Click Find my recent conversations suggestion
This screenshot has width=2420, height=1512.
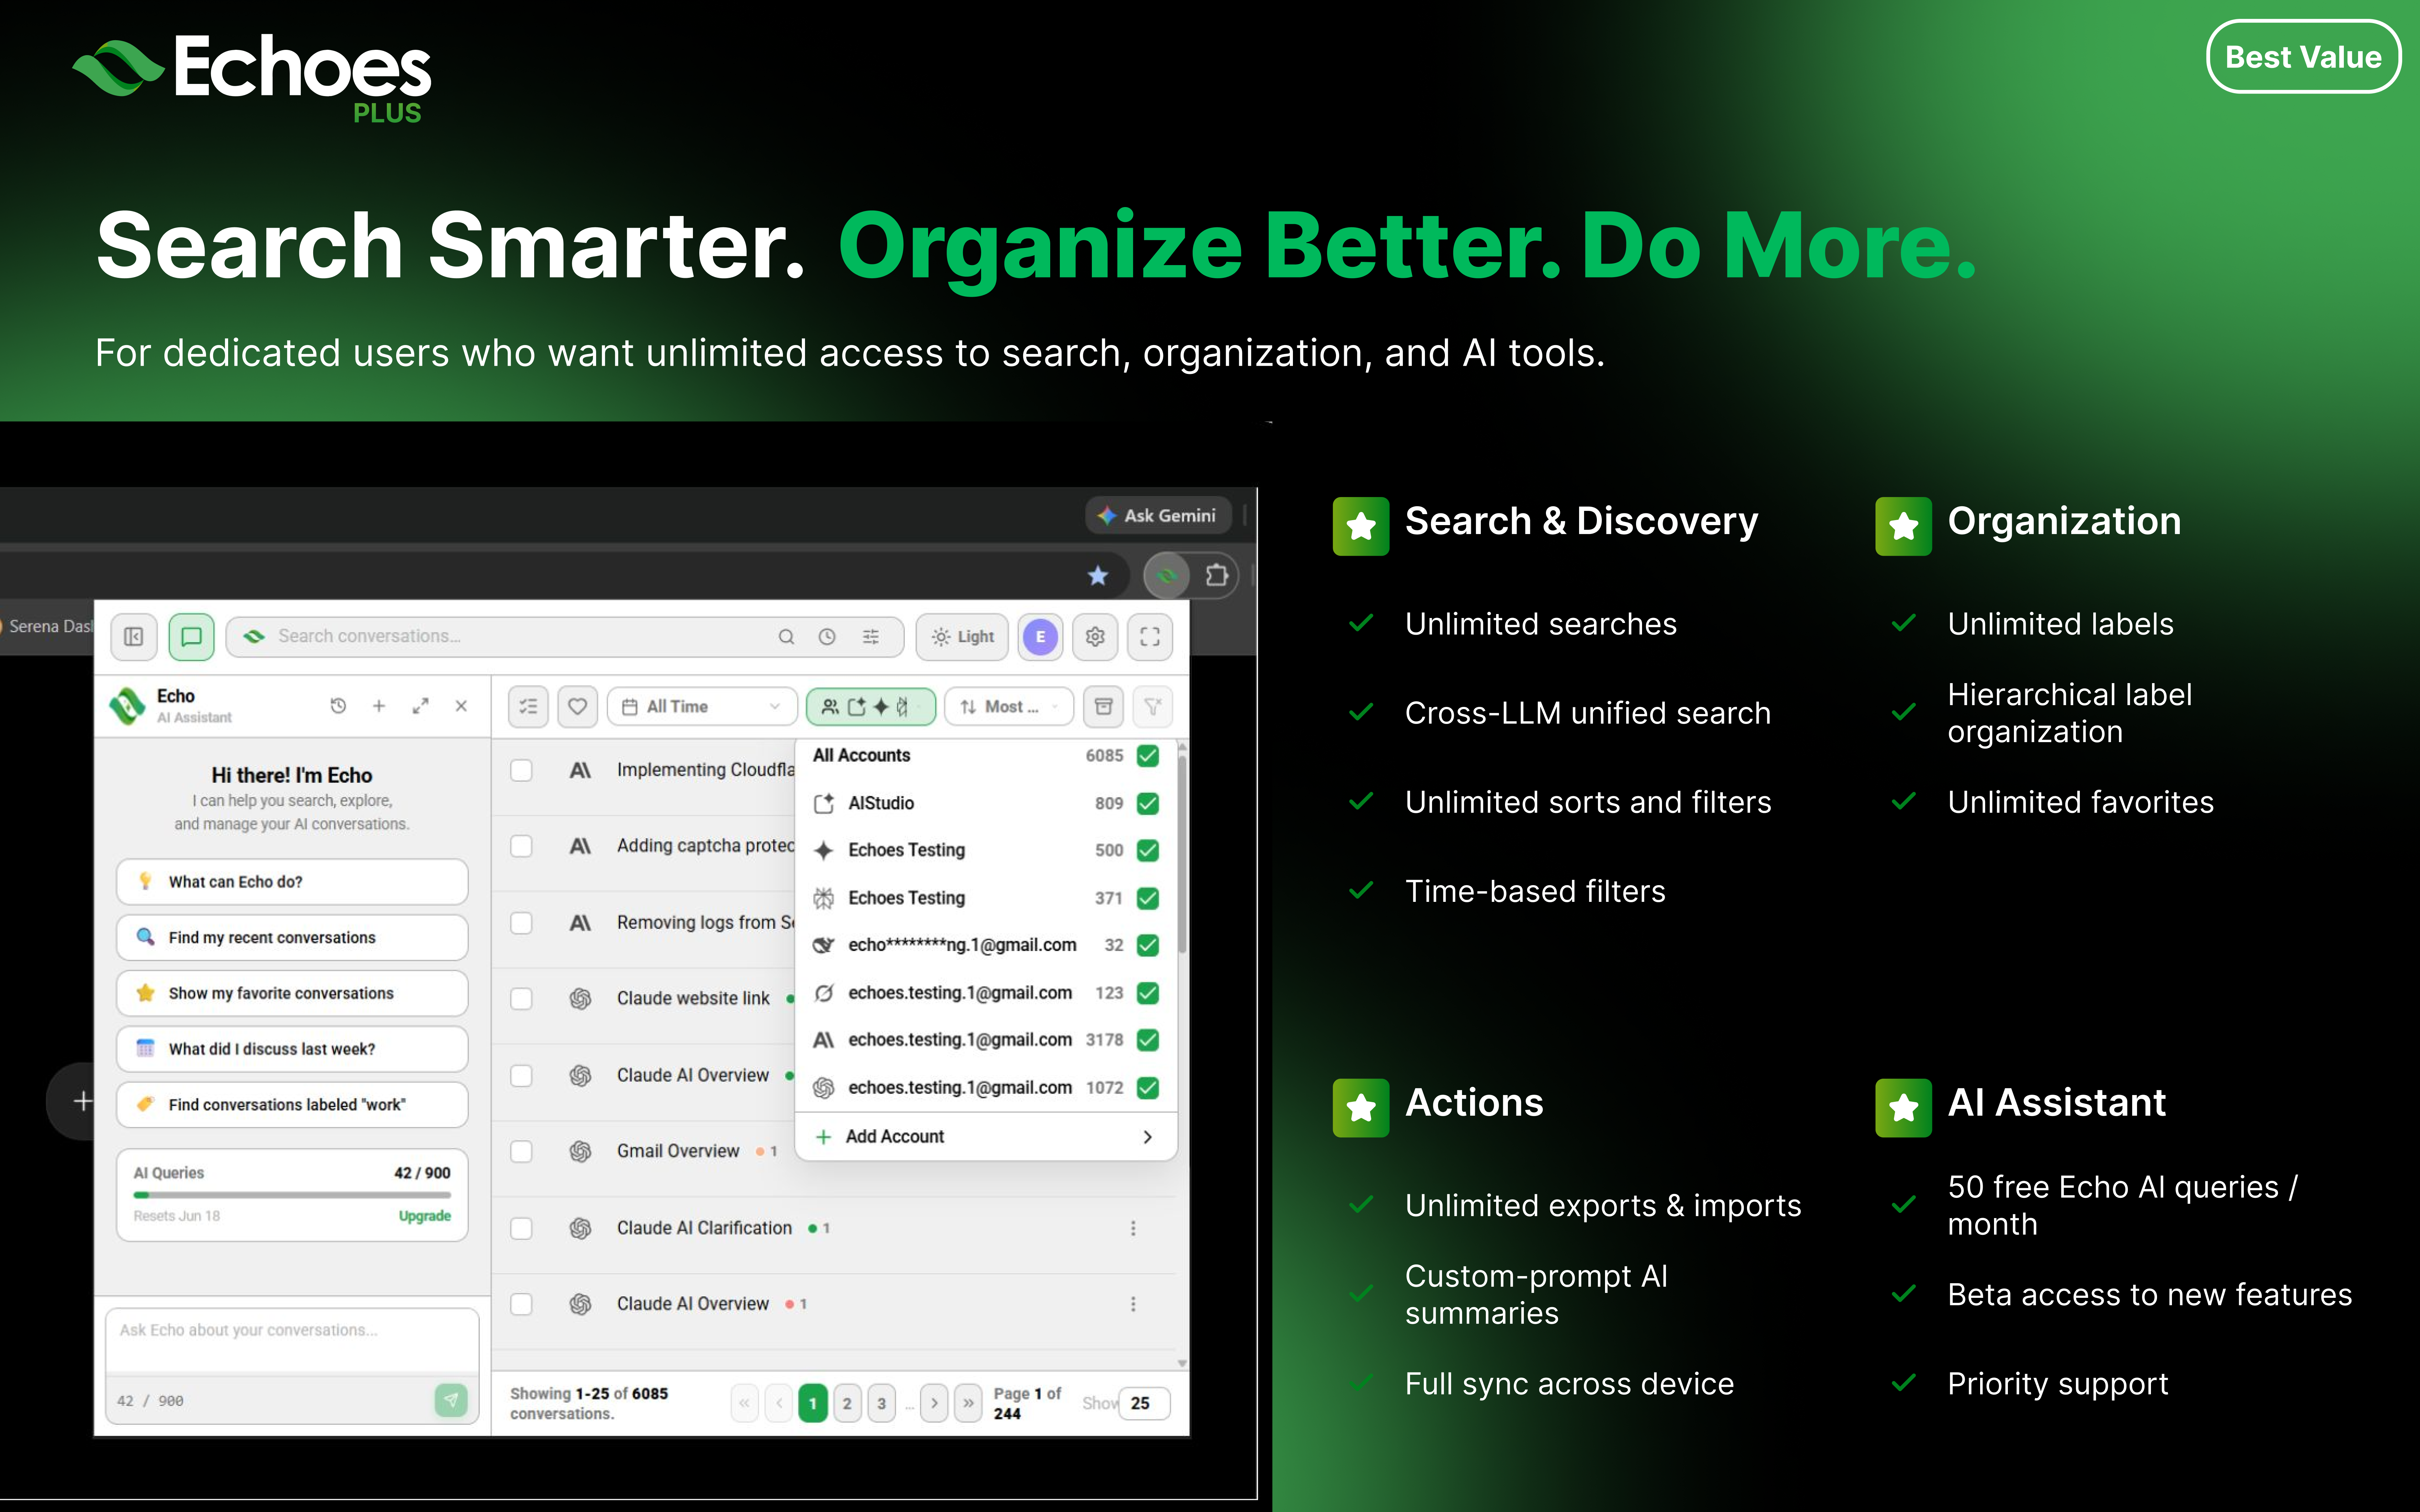[x=292, y=938]
